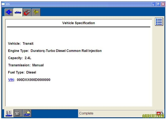Close the IDS window
Image resolution: width=166 pixels, height=119 pixels.
tap(163, 4)
